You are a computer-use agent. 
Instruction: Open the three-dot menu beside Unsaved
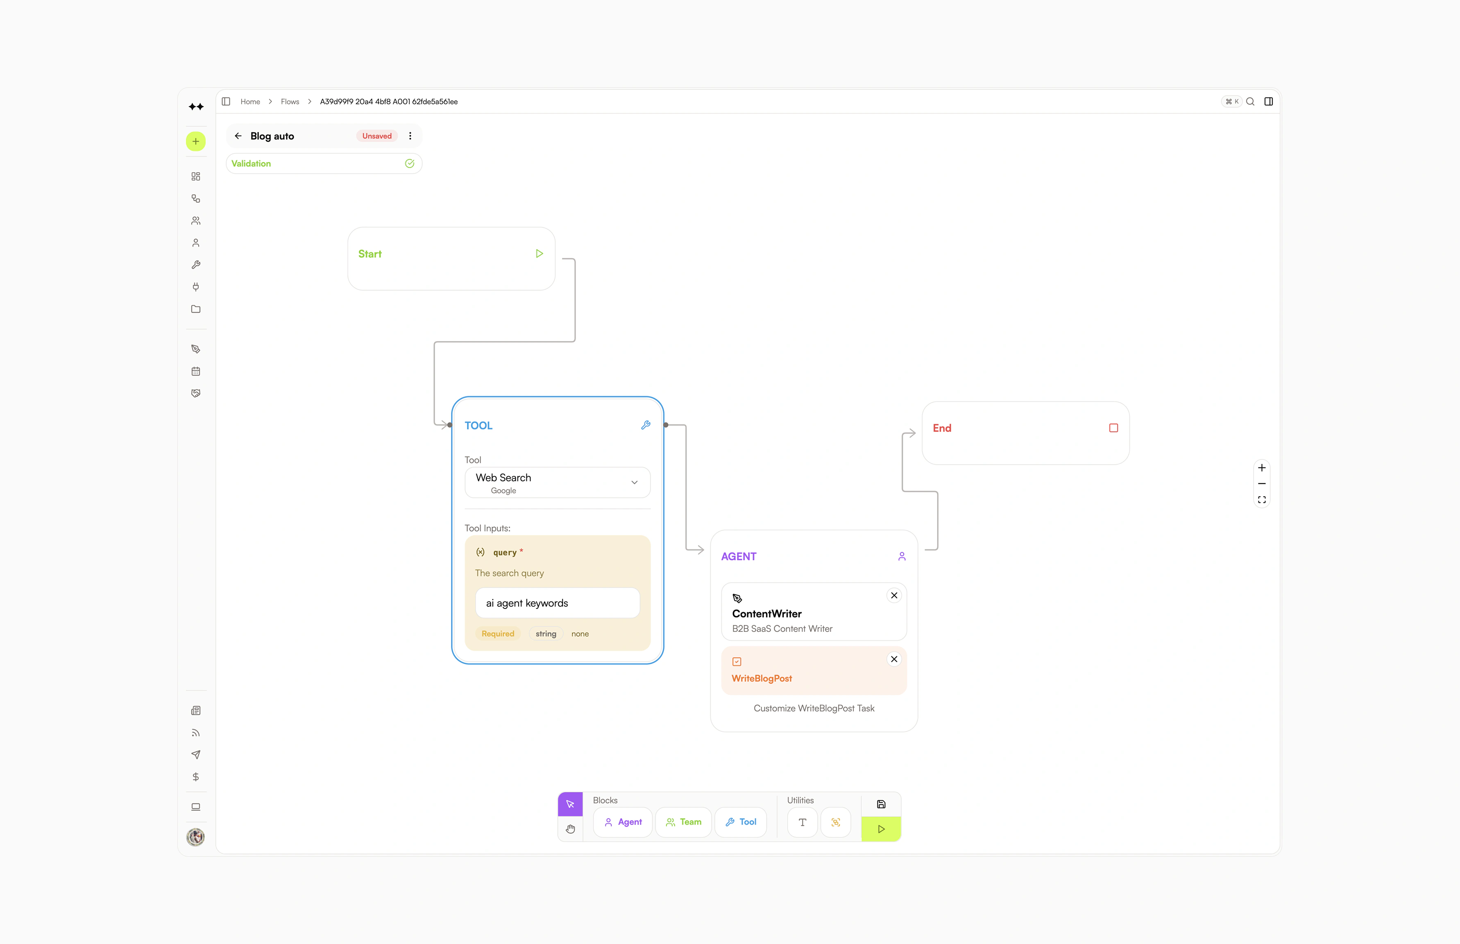point(410,136)
